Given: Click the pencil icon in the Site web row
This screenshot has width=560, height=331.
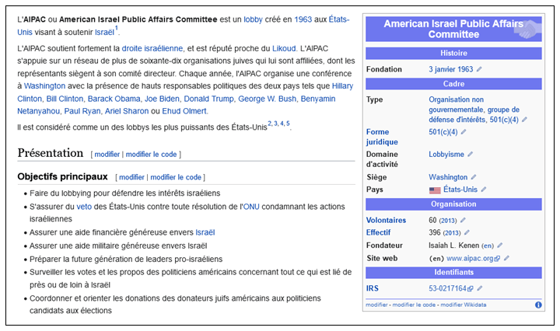Looking at the screenshot, I should click(506, 258).
